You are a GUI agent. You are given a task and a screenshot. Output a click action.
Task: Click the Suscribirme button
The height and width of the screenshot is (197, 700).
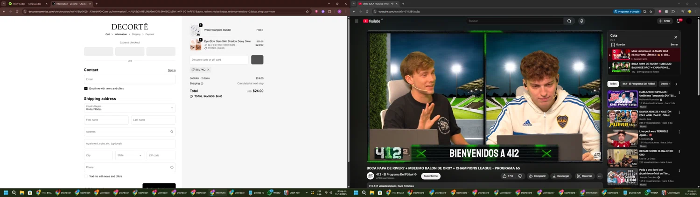coord(431,176)
